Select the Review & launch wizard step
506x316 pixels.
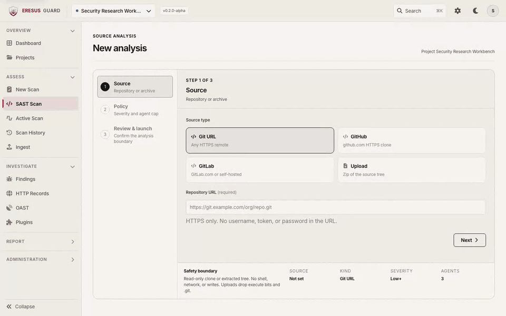click(x=135, y=134)
